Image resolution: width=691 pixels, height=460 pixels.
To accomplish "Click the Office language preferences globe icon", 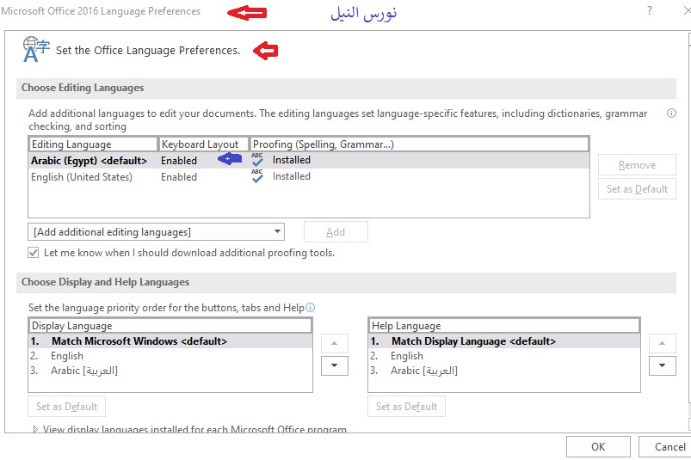I will point(36,50).
